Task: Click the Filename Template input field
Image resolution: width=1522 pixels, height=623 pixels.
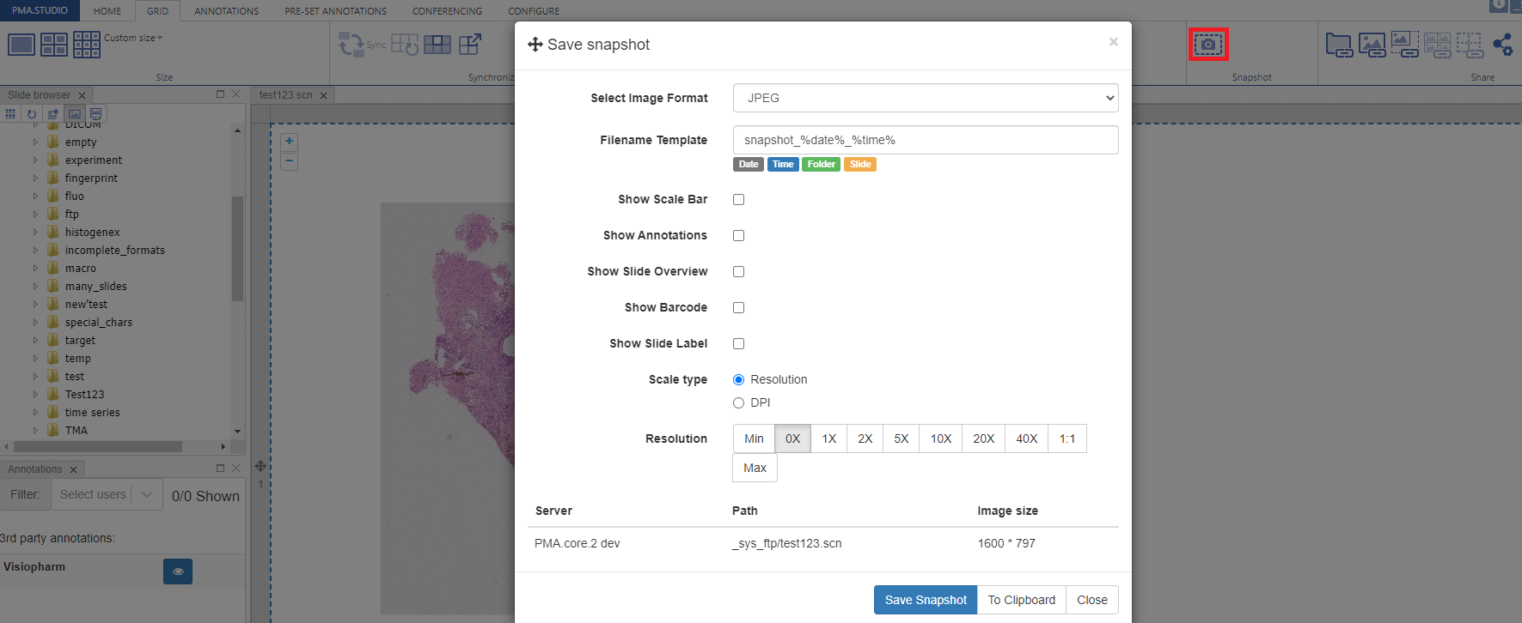Action: 925,140
